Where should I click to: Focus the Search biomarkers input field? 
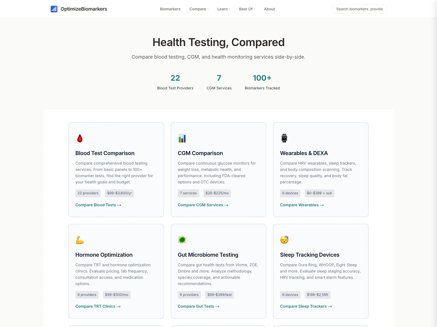359,9
